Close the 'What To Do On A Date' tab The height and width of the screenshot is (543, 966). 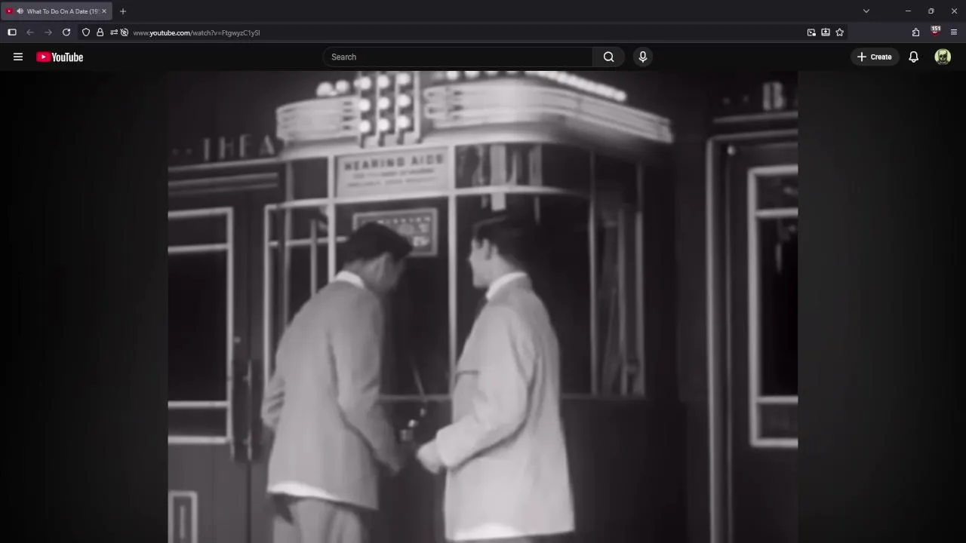(104, 11)
